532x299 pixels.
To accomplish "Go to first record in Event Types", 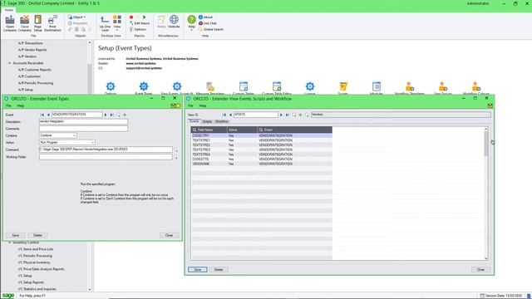I will click(42, 115).
